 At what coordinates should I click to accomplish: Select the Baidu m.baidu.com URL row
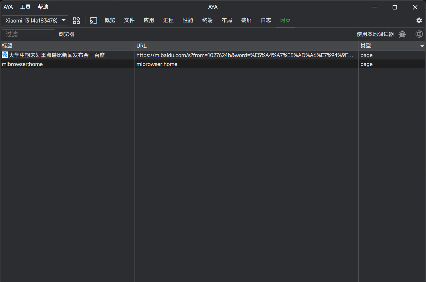point(244,55)
